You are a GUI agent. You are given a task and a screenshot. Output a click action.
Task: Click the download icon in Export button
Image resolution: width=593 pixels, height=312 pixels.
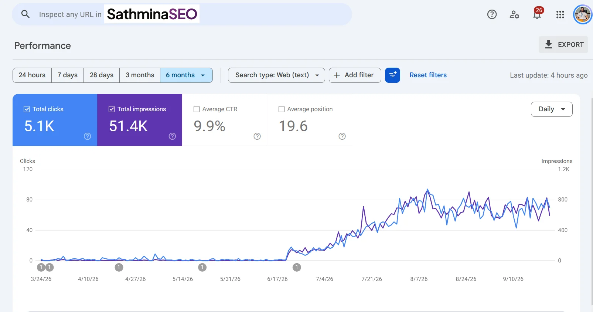point(549,44)
